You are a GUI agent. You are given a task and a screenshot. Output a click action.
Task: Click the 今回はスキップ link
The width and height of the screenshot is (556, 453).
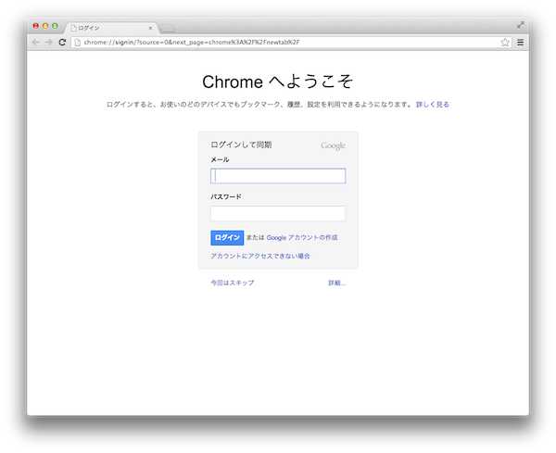coord(232,283)
